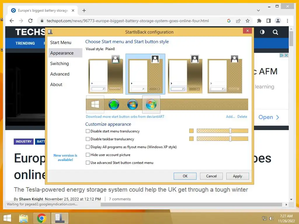Click the Apply button

pos(237,176)
